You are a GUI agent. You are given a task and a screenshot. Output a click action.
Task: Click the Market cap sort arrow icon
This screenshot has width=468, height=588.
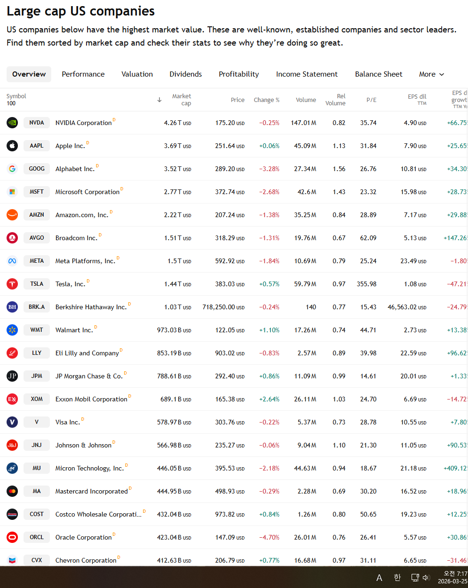point(159,100)
